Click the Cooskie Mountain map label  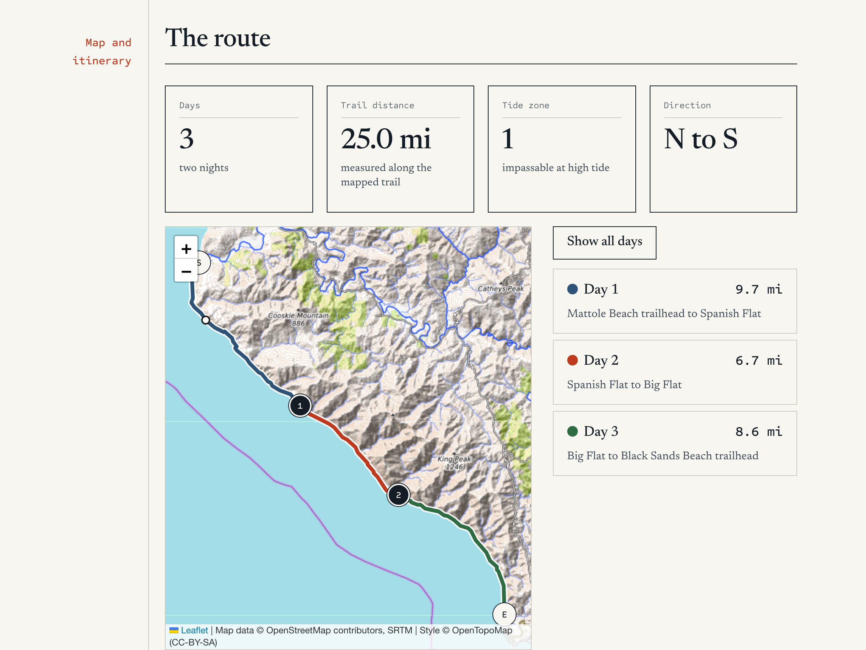coord(298,319)
